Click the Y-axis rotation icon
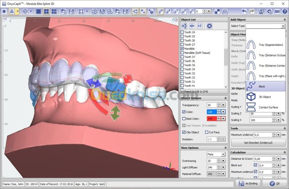The image size is (289, 189). [176, 12]
